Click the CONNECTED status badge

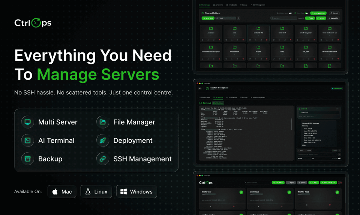(x=337, y=88)
